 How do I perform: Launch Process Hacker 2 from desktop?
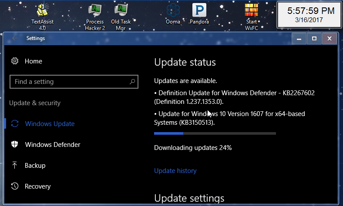(x=95, y=10)
